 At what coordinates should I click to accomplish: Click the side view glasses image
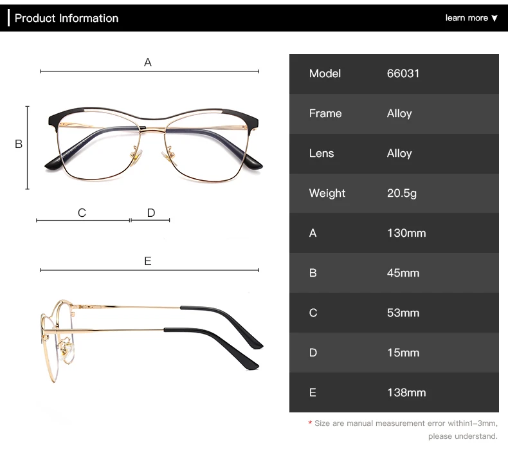pyautogui.click(x=151, y=340)
